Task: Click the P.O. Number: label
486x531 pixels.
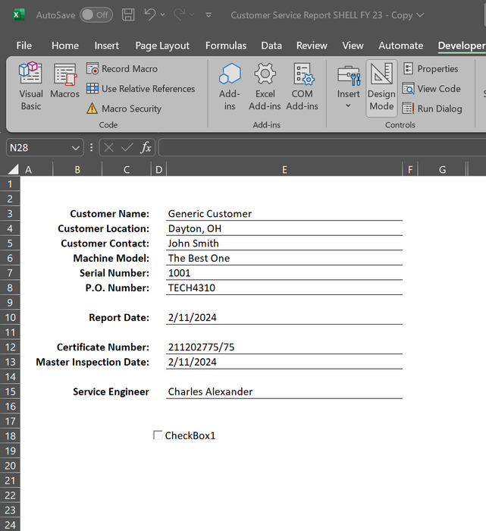Action: [x=117, y=287]
